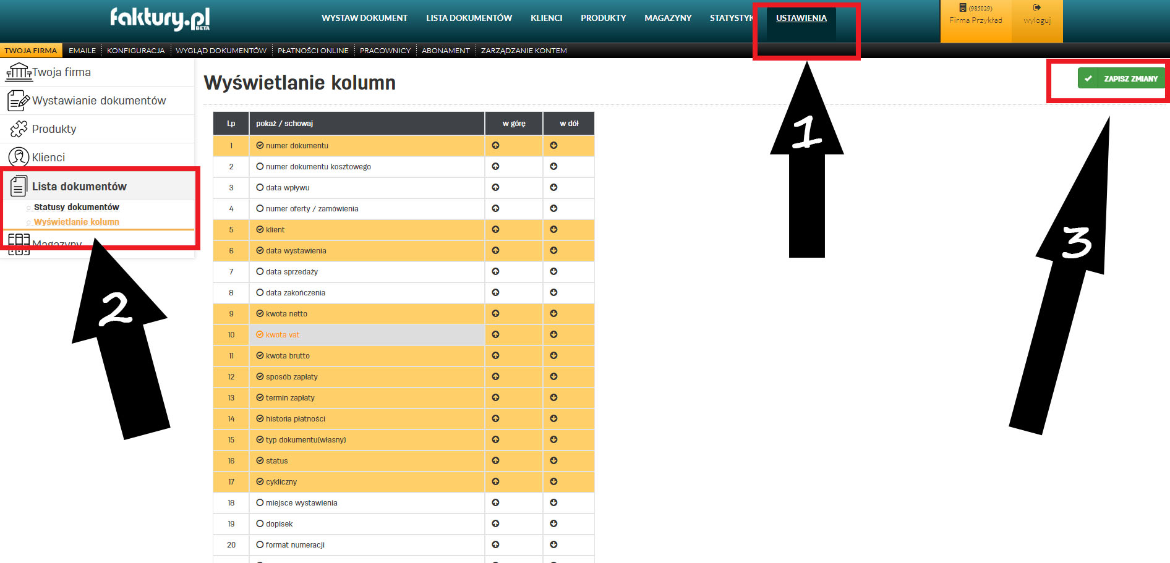Image resolution: width=1170 pixels, height=563 pixels.
Task: Open the Statusy dokumentów link
Action: point(76,207)
